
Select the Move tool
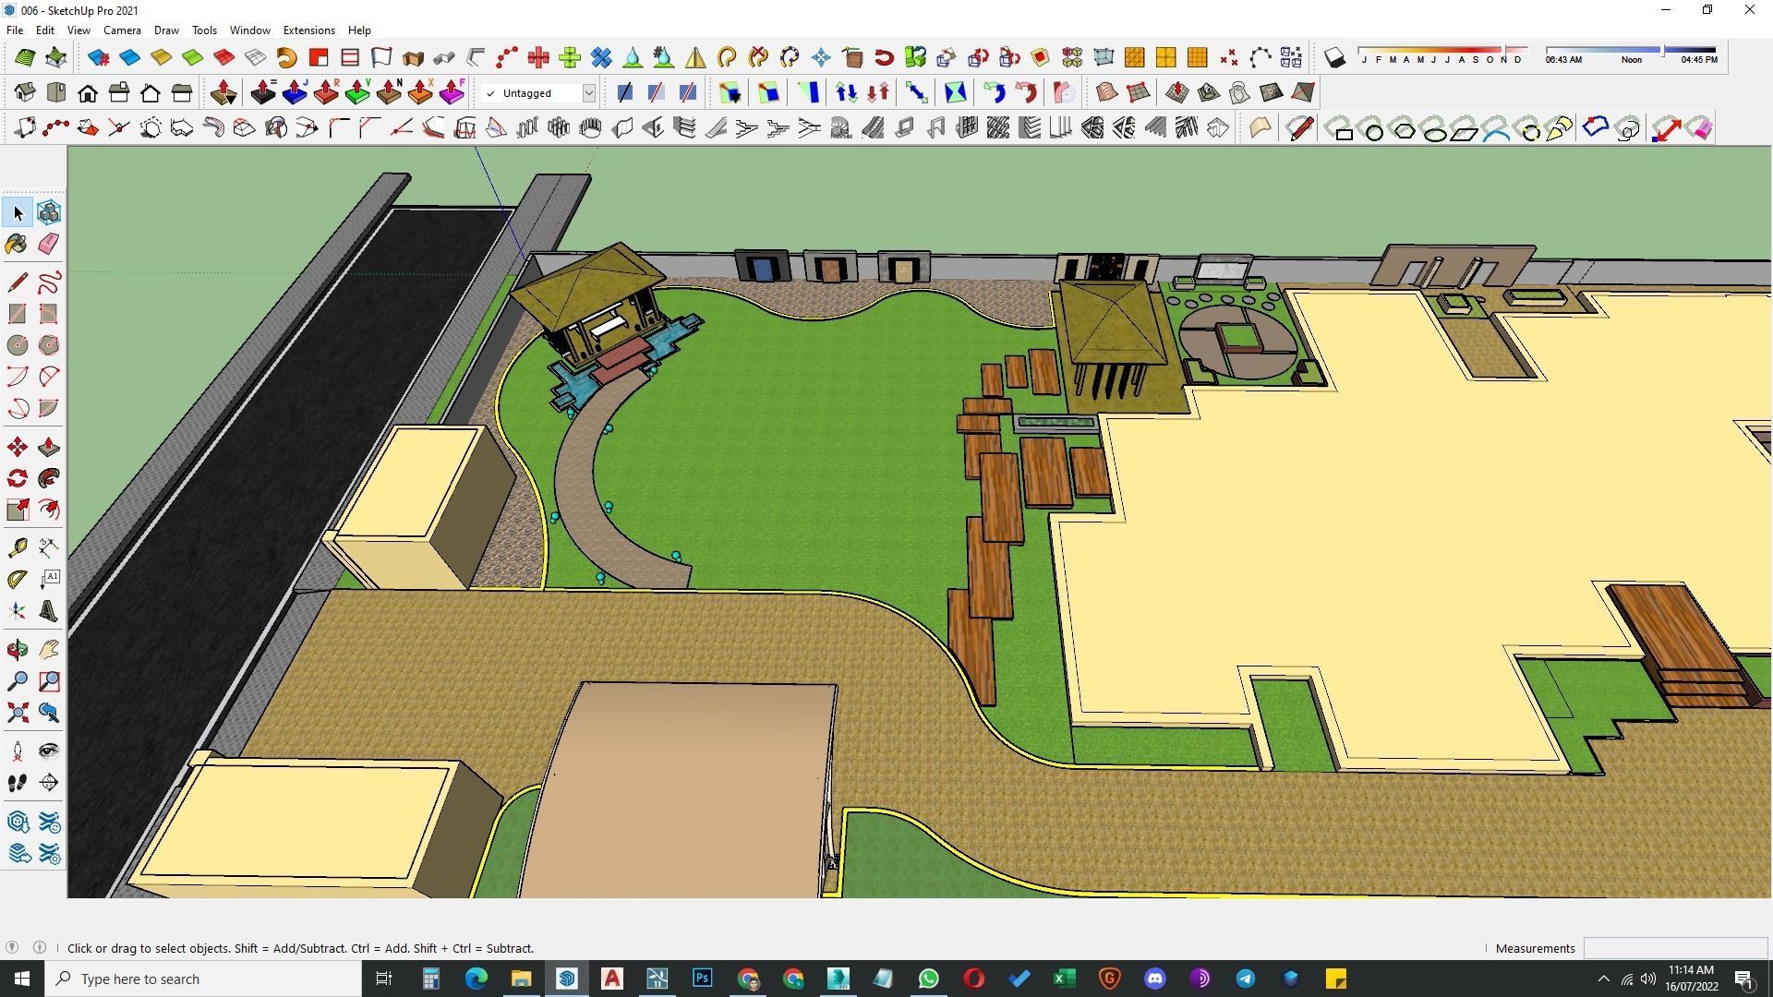[x=17, y=448]
